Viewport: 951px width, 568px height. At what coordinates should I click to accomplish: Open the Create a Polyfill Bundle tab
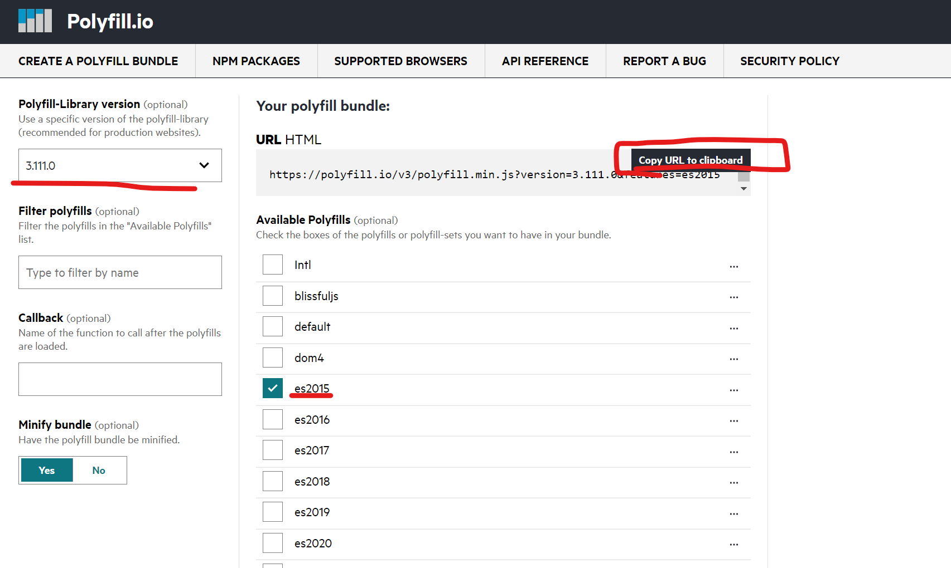click(x=98, y=61)
